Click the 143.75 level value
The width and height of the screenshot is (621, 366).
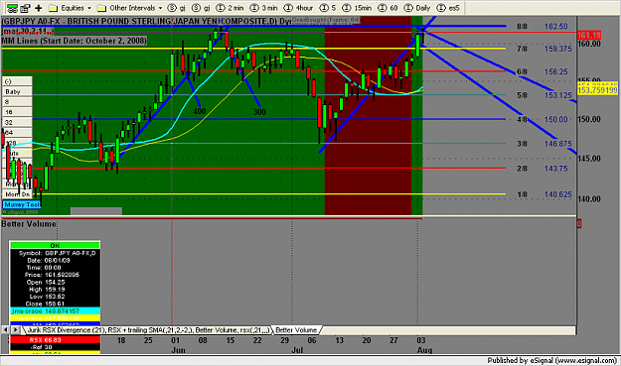click(x=556, y=169)
